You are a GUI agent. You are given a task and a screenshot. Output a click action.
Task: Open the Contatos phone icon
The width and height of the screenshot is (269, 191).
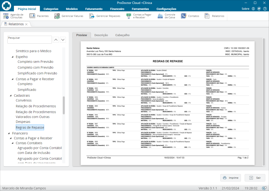(x=184, y=16)
